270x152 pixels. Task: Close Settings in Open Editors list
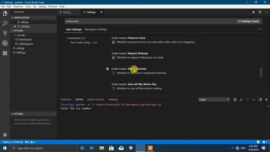pos(15,26)
